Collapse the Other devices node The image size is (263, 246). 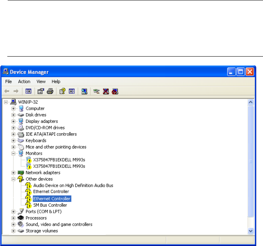[x=13, y=179]
